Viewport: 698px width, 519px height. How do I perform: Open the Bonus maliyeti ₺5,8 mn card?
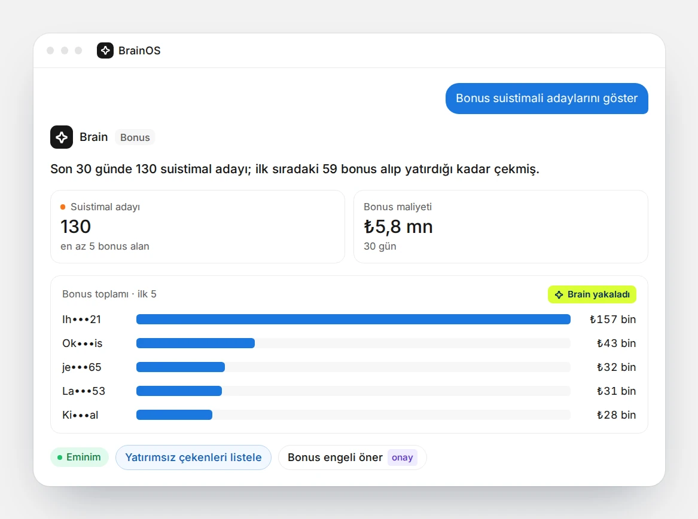pos(501,226)
